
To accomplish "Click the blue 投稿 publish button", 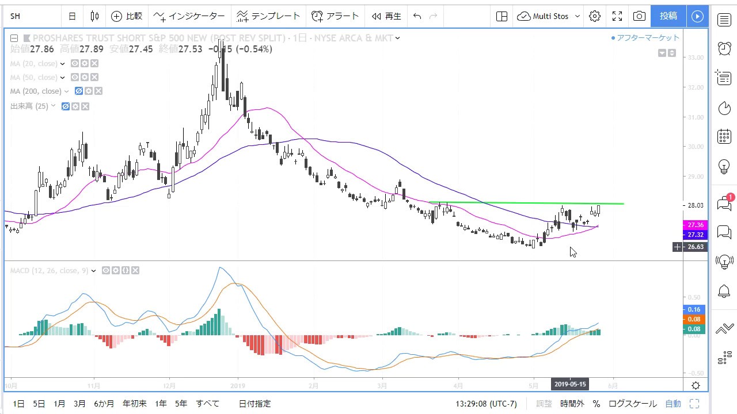I will pyautogui.click(x=668, y=16).
